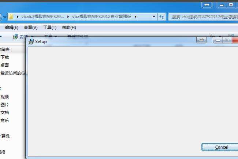Select 桌面 in the navigation pane
Screen dimensions: 238x159
(x=5, y=65)
